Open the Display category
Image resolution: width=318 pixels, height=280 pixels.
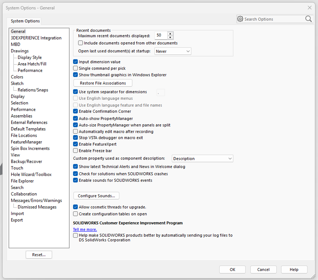[18, 96]
